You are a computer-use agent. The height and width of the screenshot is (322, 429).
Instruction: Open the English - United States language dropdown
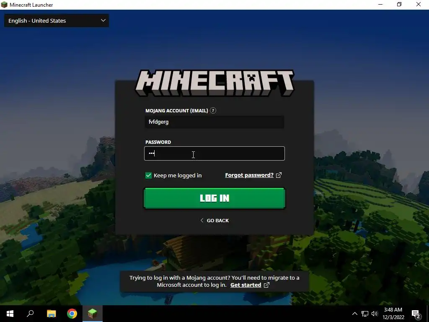click(x=57, y=21)
